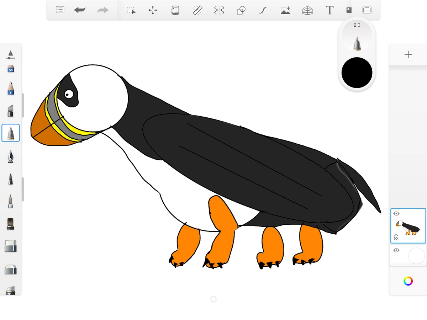
Task: Open the Perspective Guides tool
Action: click(307, 10)
